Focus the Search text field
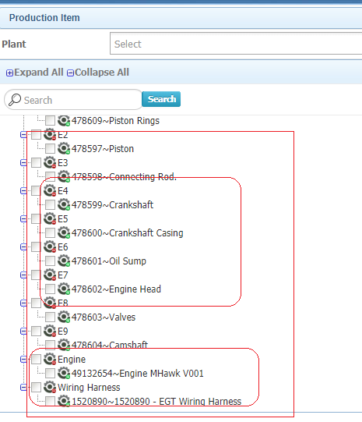 [x=74, y=100]
